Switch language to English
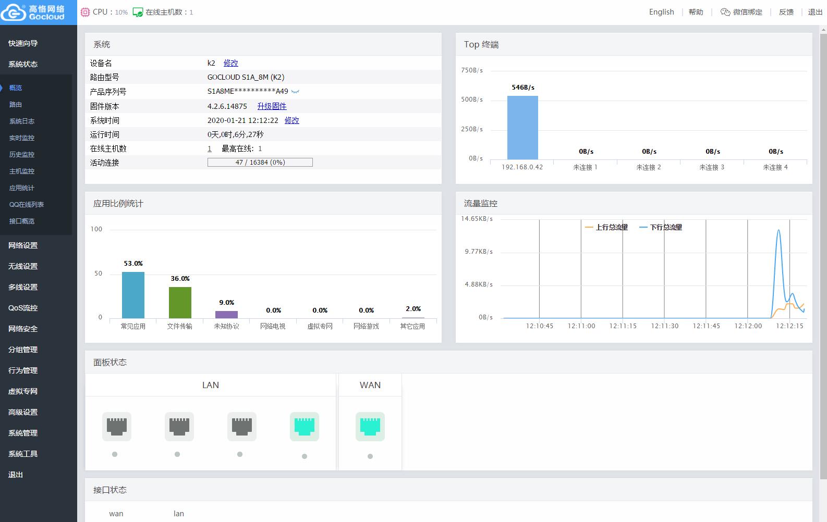Screen dimensions: 827x522 661,12
